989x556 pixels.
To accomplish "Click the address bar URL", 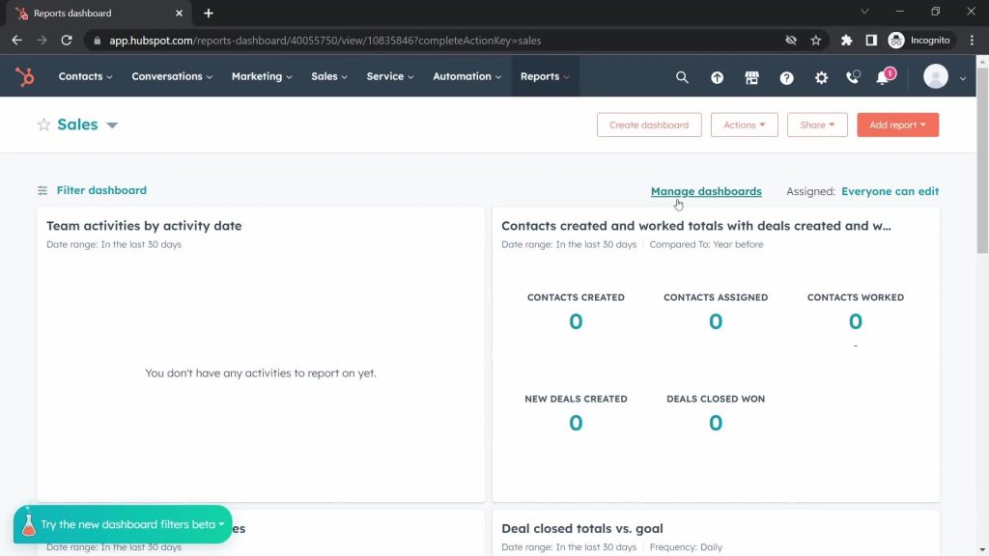I will pyautogui.click(x=325, y=41).
